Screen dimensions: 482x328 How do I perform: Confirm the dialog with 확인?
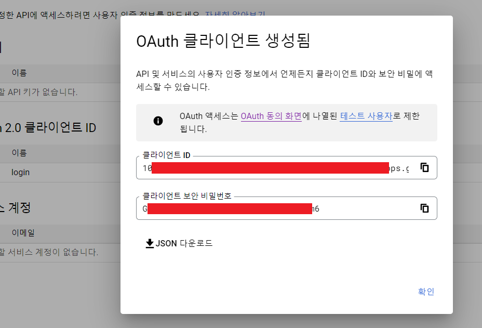click(x=426, y=292)
